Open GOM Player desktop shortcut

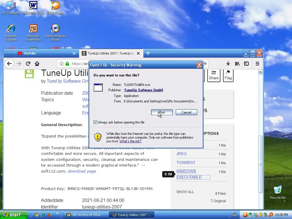pyautogui.click(x=55, y=8)
